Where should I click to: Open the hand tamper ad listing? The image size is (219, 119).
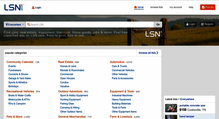pos(187,116)
